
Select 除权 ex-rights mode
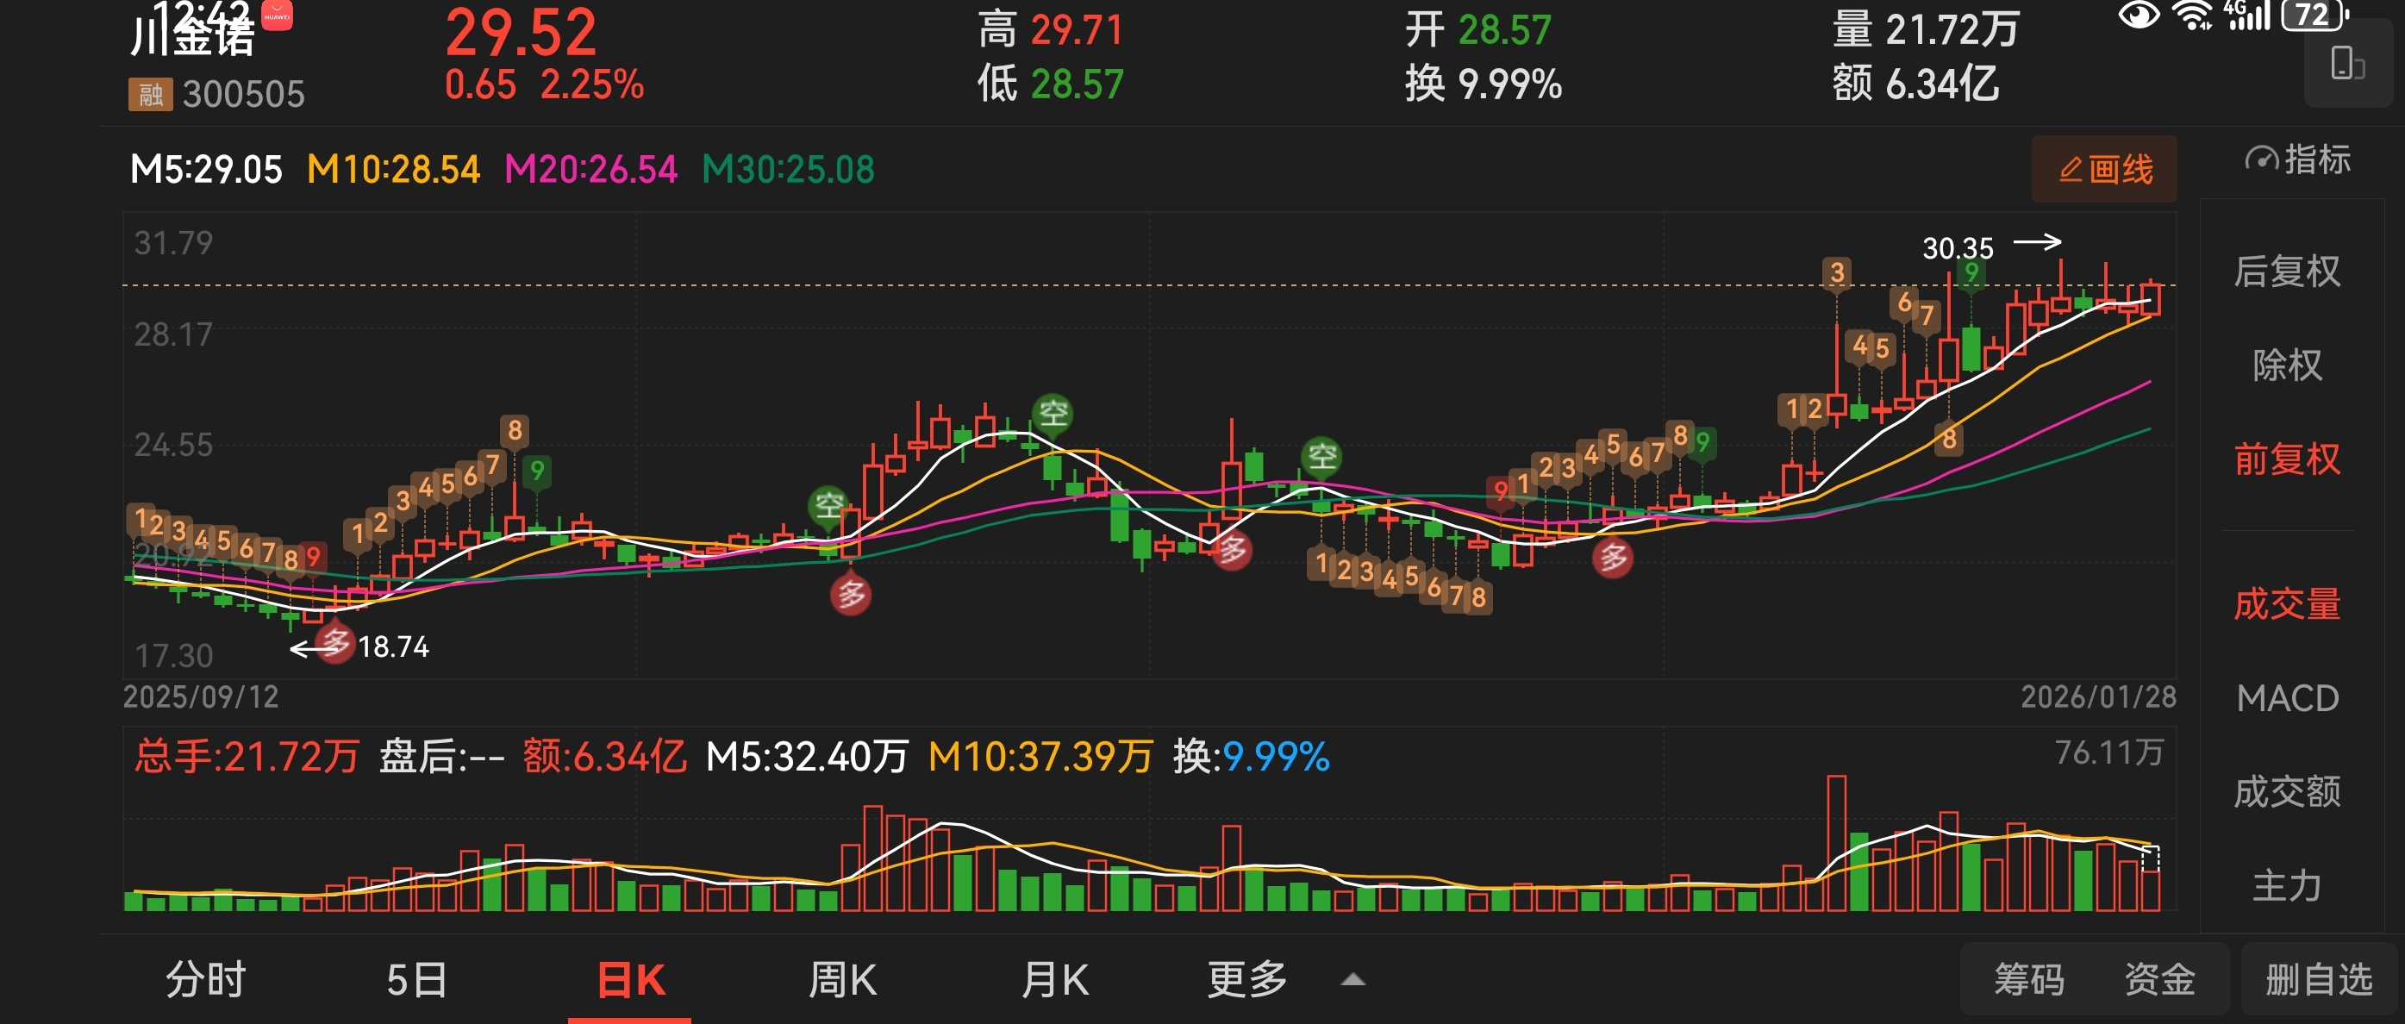[x=2286, y=365]
